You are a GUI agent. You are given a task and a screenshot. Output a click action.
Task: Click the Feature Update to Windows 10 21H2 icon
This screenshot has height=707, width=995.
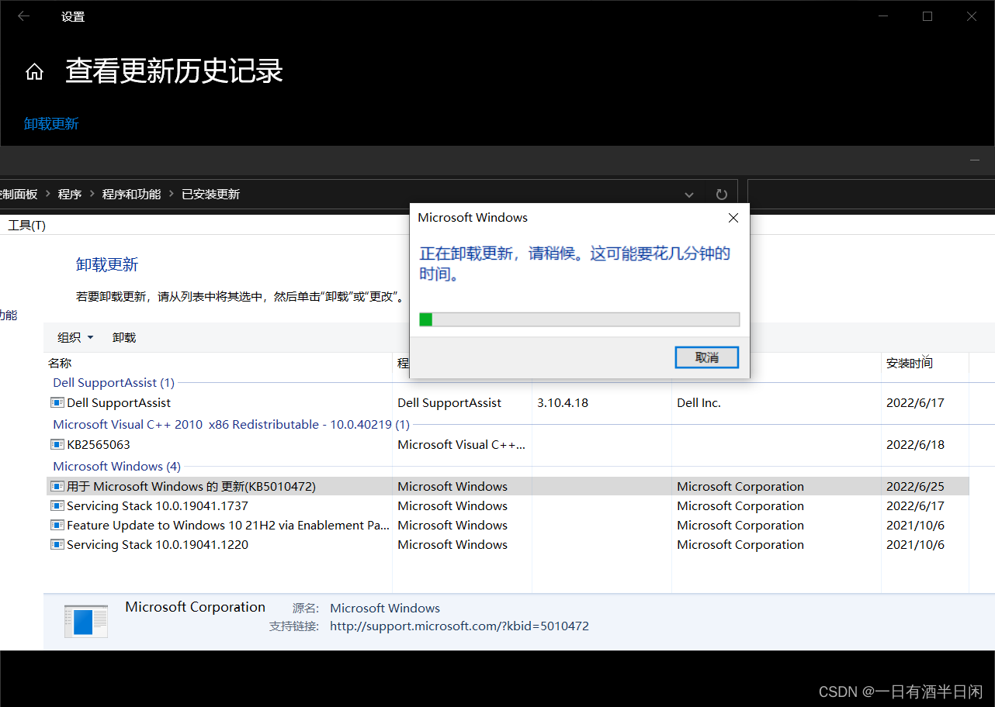click(x=57, y=525)
